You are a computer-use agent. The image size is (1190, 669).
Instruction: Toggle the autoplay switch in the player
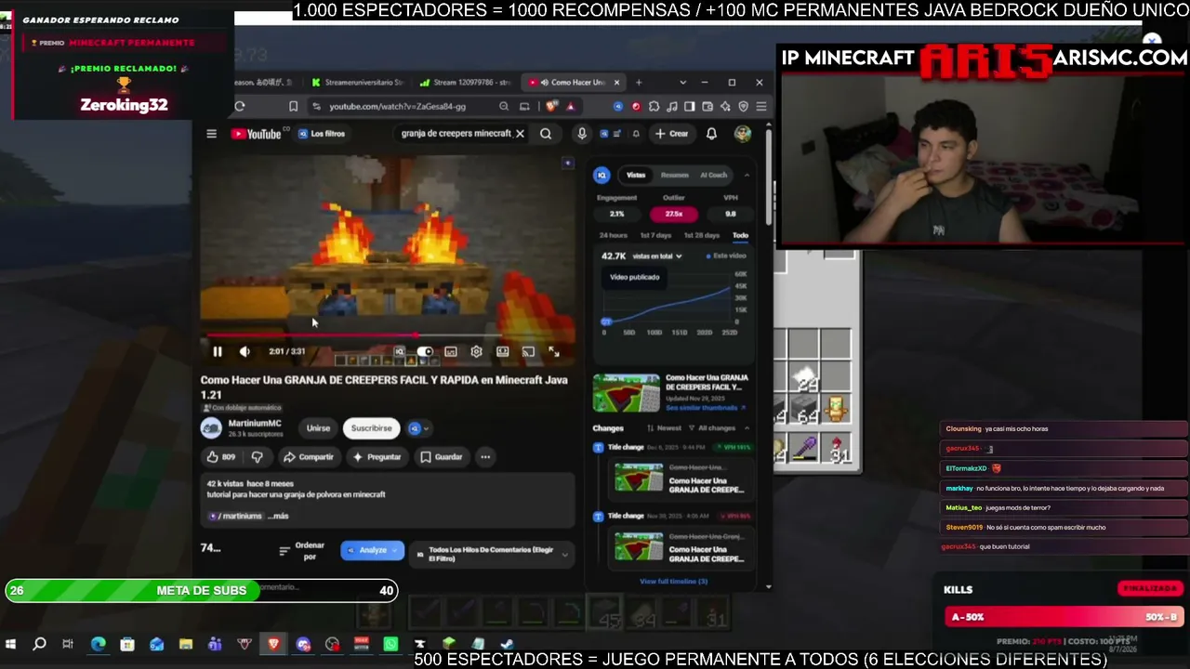coord(425,351)
